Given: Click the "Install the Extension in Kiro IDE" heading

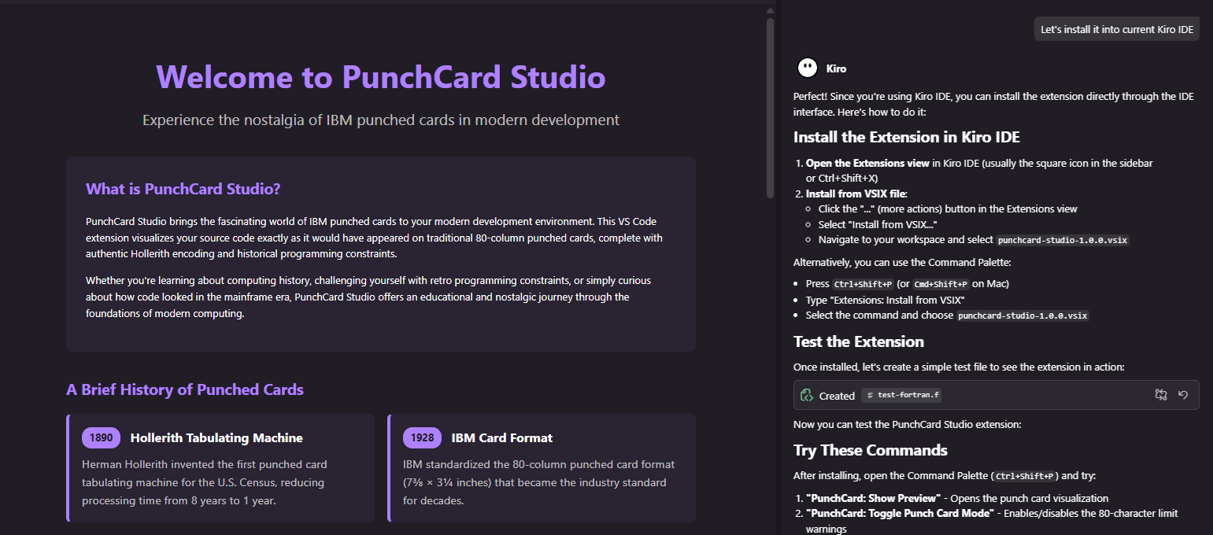Looking at the screenshot, I should 907,137.
